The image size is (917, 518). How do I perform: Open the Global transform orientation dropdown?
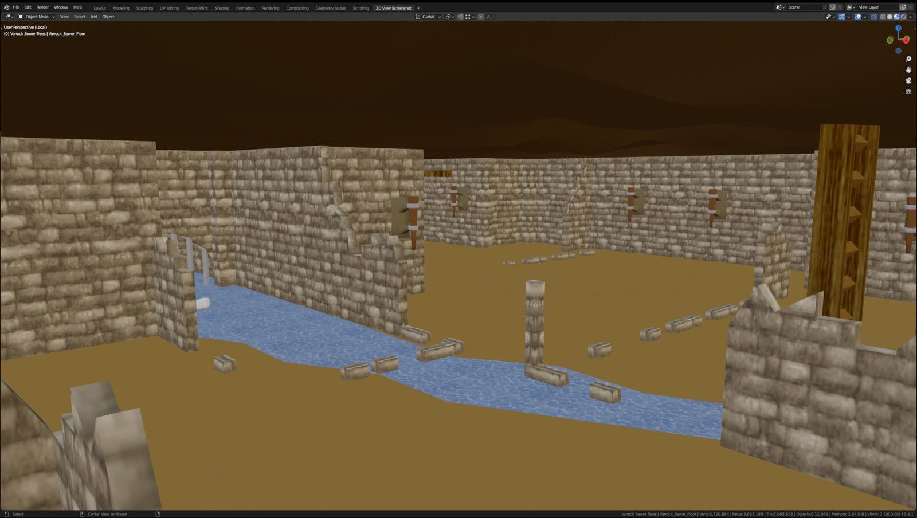click(428, 17)
